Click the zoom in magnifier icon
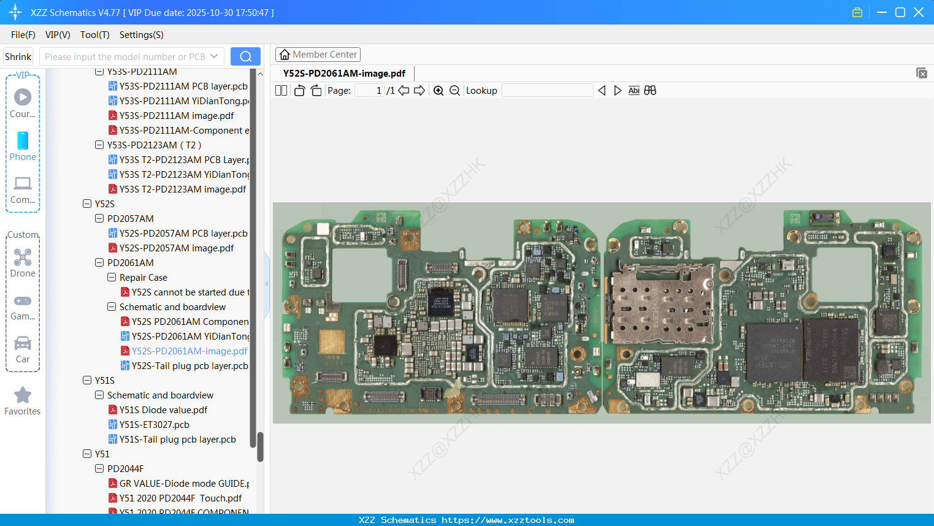The image size is (934, 526). point(438,91)
